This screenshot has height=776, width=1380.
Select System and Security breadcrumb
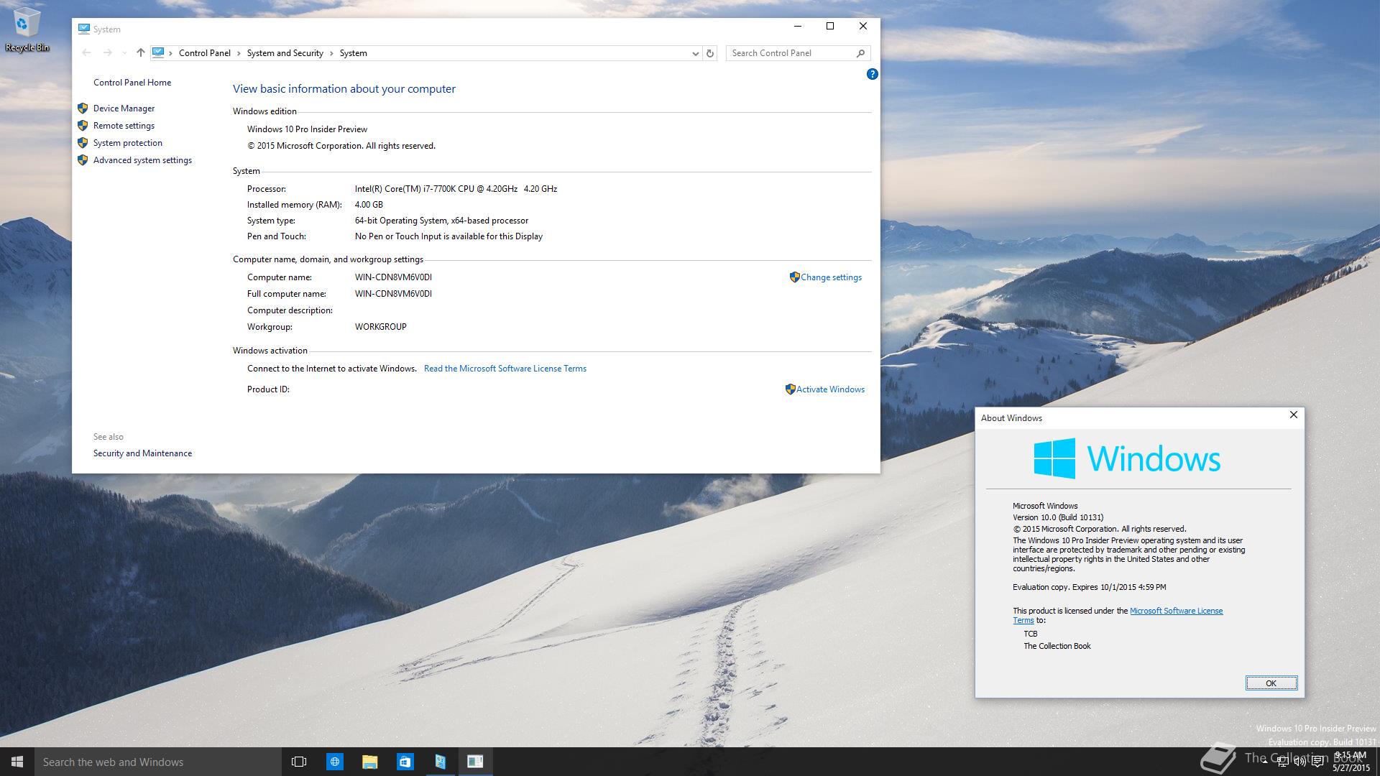285,53
